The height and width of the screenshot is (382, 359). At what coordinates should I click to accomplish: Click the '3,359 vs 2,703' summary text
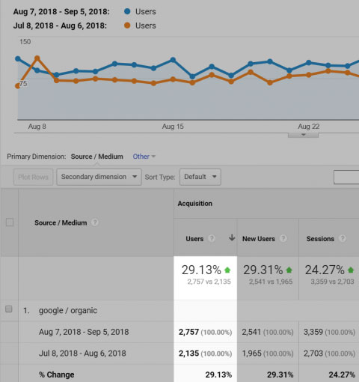coord(332,282)
